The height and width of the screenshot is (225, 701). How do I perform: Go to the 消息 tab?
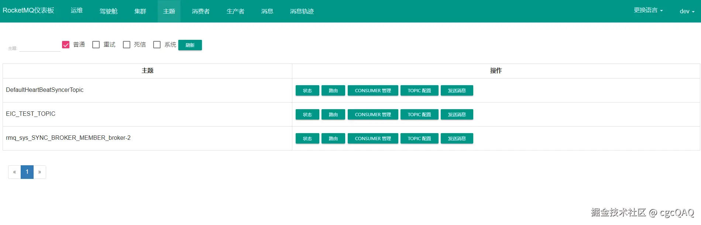point(267,11)
